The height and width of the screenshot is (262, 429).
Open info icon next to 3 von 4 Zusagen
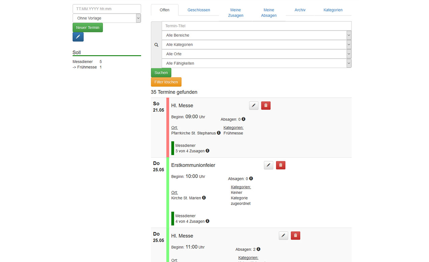(208, 151)
